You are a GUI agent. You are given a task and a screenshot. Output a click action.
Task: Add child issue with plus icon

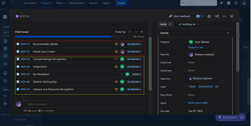coord(142,32)
